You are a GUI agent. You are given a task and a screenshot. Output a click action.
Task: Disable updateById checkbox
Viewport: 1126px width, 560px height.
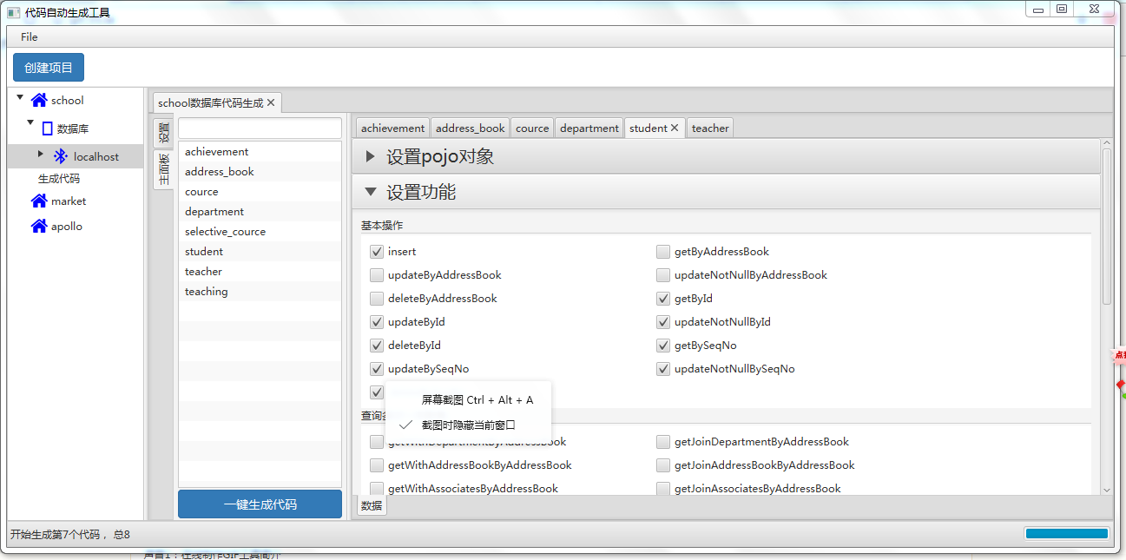[377, 322]
